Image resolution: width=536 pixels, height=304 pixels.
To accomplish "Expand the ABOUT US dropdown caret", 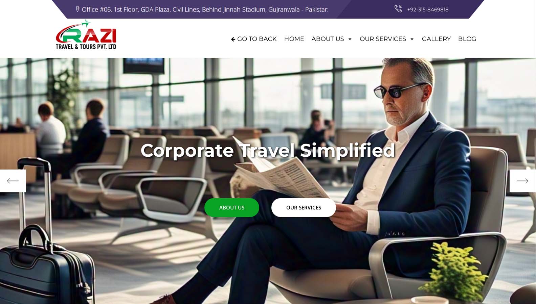I will click(350, 39).
